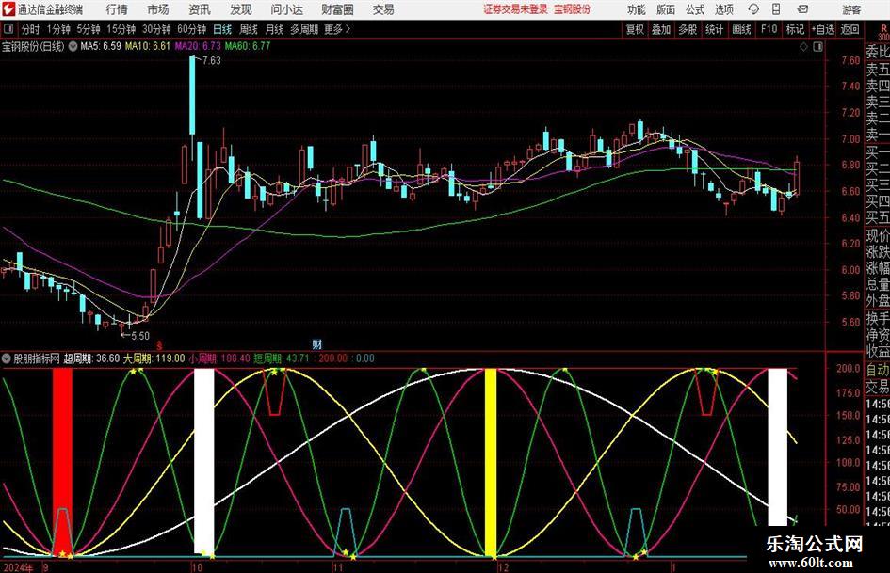Switch to 5分钟 period

[x=88, y=29]
